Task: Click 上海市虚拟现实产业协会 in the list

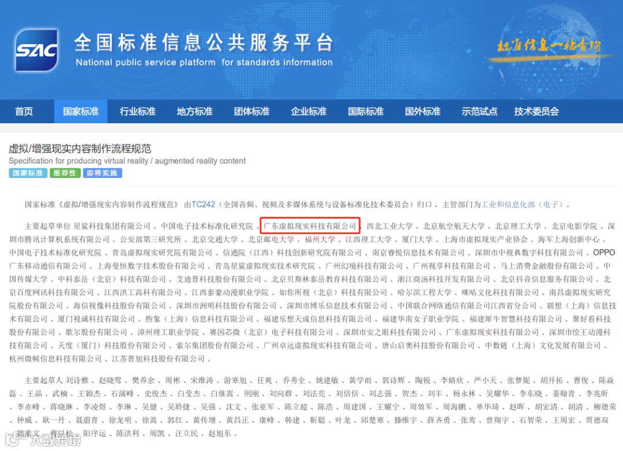Action: click(485, 240)
